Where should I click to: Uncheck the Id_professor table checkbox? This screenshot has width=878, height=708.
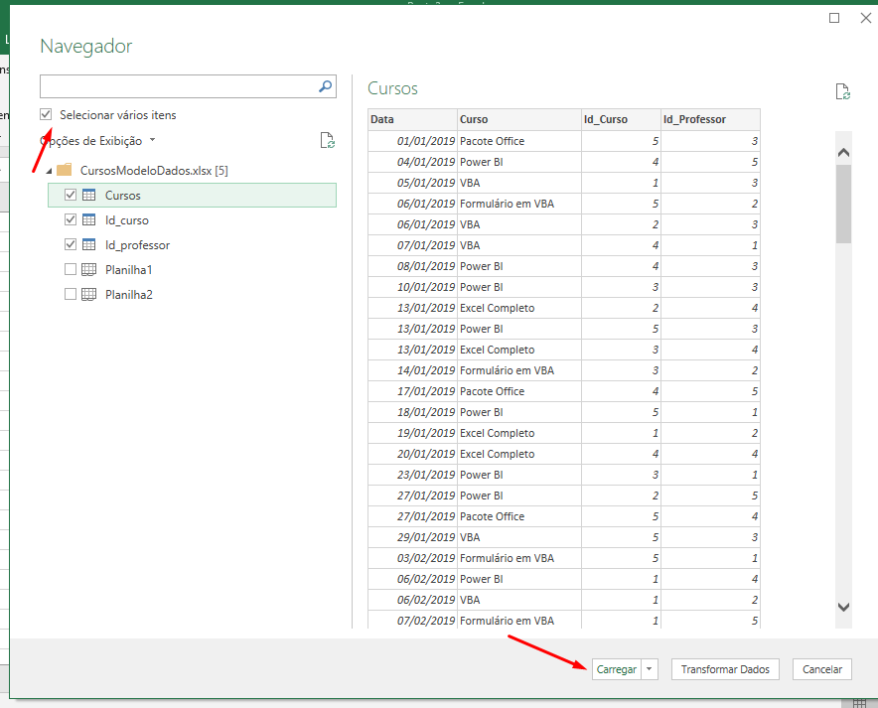pos(71,244)
